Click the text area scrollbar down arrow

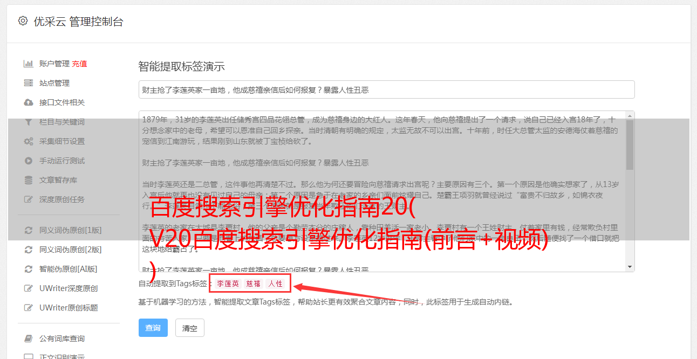tap(630, 267)
